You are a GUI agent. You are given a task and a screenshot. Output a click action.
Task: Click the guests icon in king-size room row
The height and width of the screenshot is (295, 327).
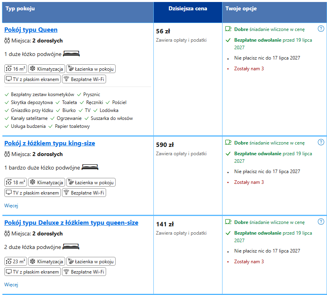(x=7, y=154)
